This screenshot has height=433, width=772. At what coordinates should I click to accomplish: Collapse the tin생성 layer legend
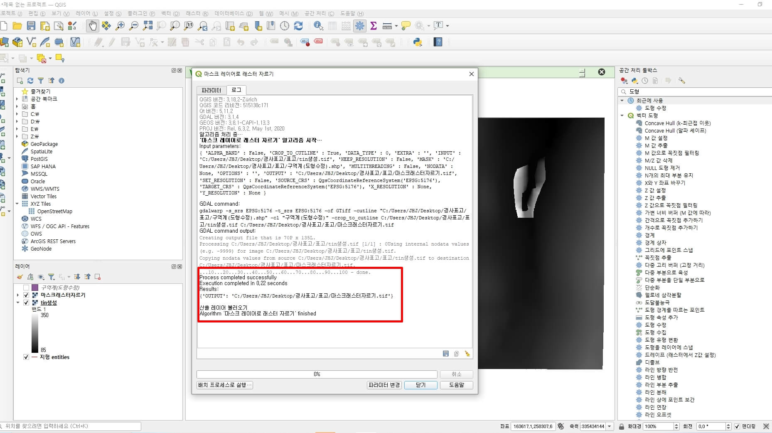pos(17,303)
